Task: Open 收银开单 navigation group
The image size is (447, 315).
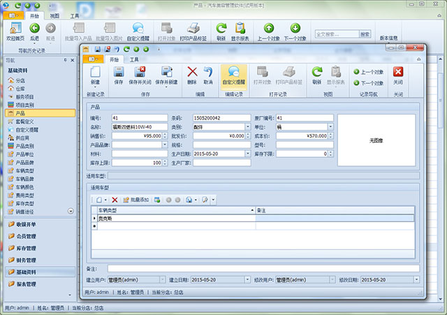Action: [x=40, y=224]
